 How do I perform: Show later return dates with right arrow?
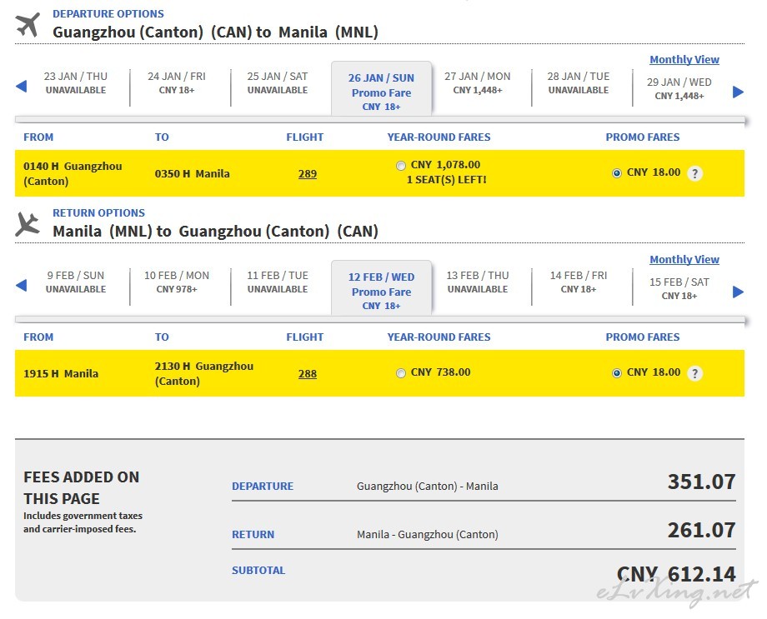pyautogui.click(x=738, y=292)
